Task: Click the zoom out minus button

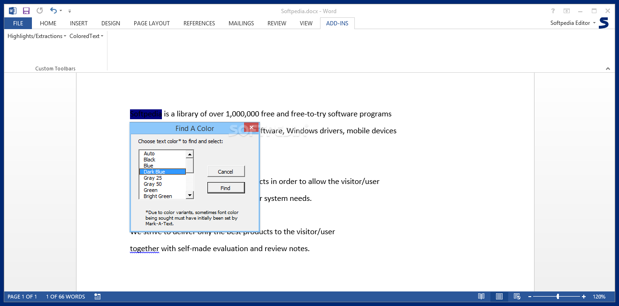Action: pos(529,297)
